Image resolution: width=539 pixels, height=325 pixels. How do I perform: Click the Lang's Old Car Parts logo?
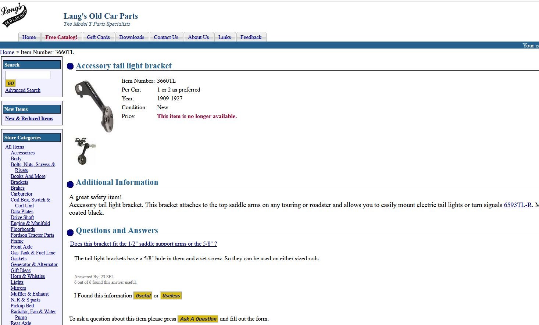coord(14,15)
